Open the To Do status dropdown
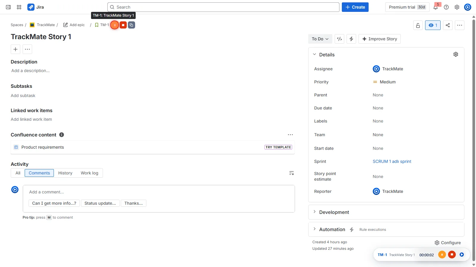Viewport: 476px width, 267px height. (320, 39)
